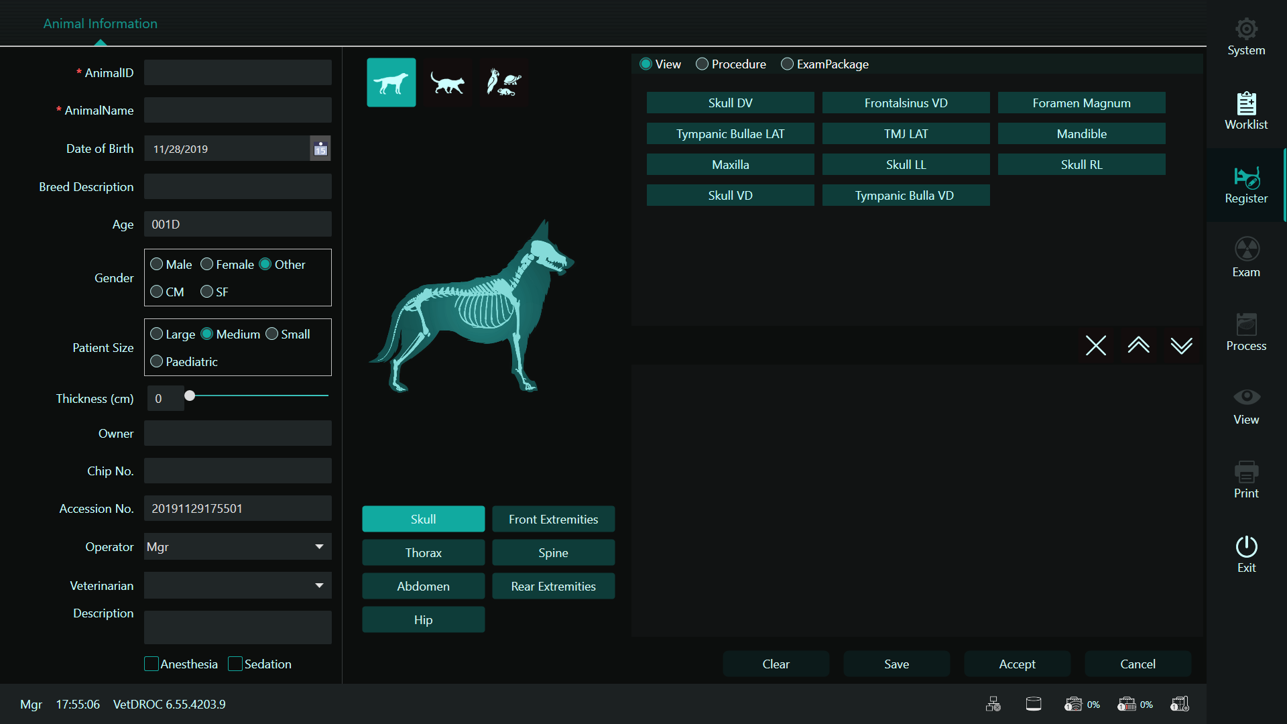The height and width of the screenshot is (724, 1287).
Task: Click the X delete selected view icon
Action: tap(1095, 346)
